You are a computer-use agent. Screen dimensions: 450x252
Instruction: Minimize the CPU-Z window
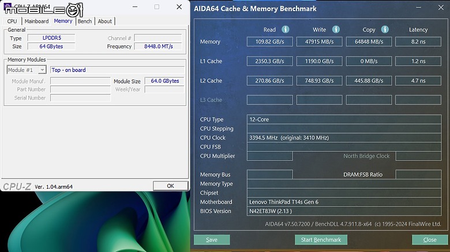pos(135,7)
